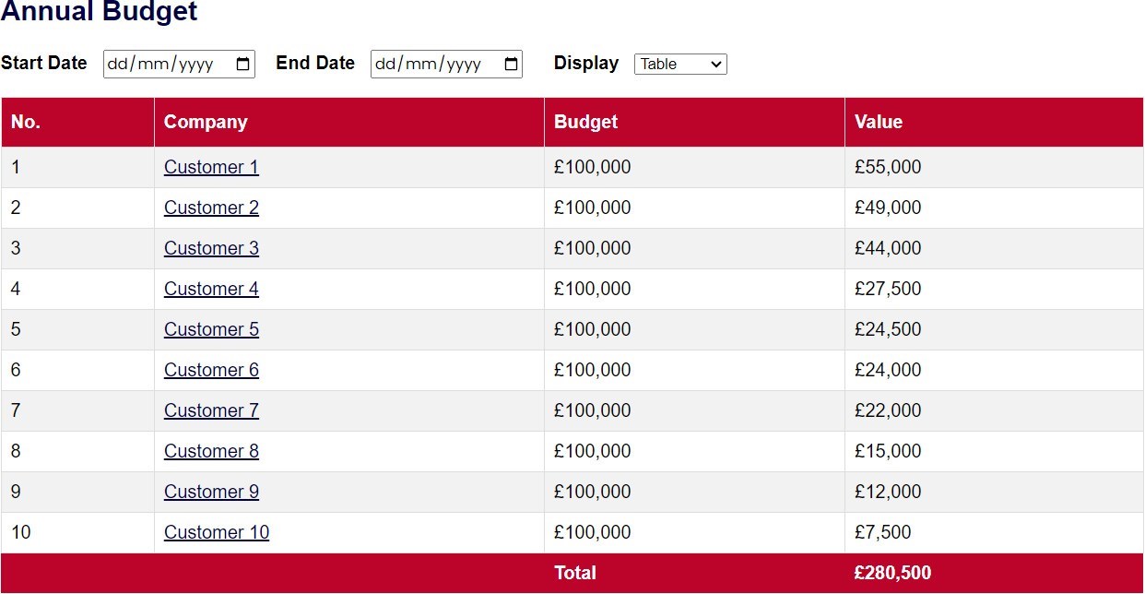Click the Budget column header
1145x594 pixels.
(694, 122)
